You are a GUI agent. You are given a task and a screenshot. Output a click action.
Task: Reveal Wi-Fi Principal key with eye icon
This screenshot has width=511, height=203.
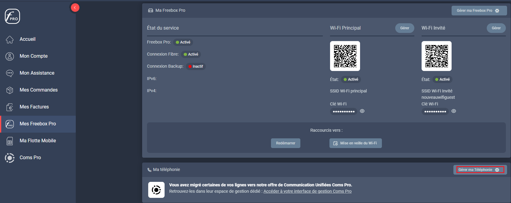click(362, 111)
